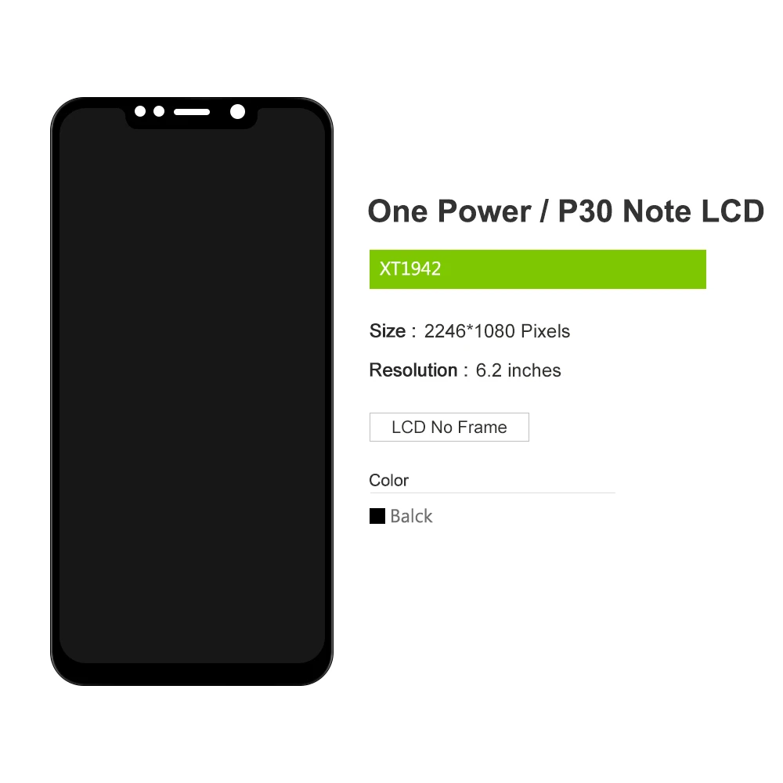The image size is (783, 783).
Task: Click the One Power / P30 Note LCD title
Action: point(566,211)
